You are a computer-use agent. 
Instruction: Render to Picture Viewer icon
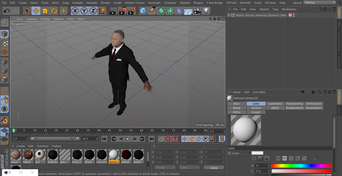[122, 11]
